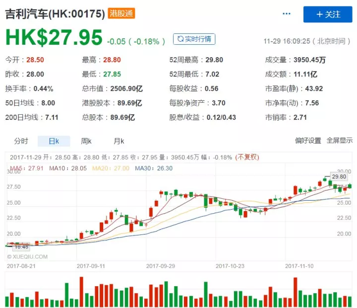
Task: Click the 每股净资产 value 3.70
Action: (219, 103)
